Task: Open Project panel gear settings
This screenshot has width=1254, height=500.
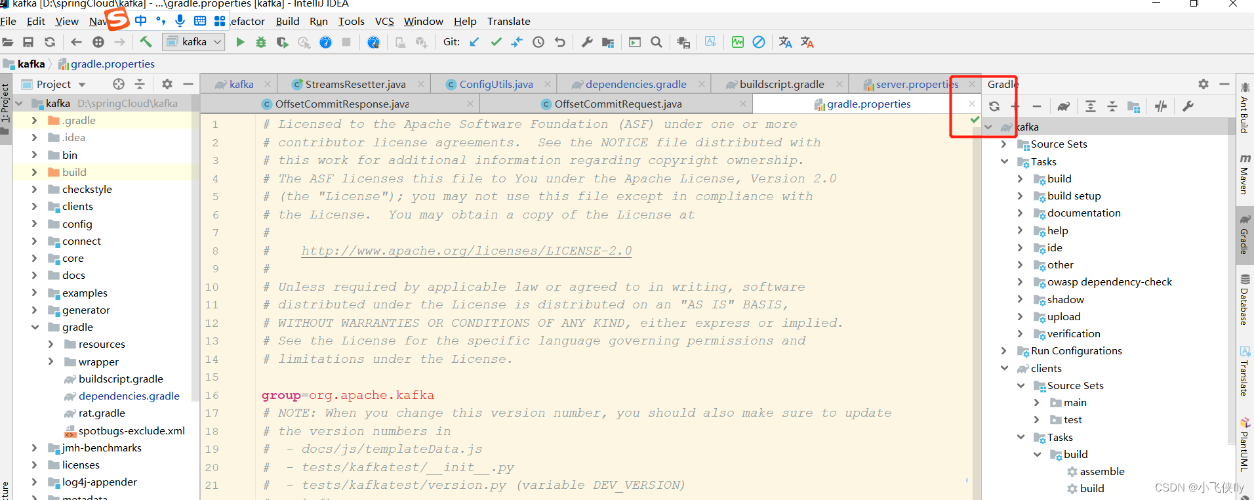Action: 167,84
